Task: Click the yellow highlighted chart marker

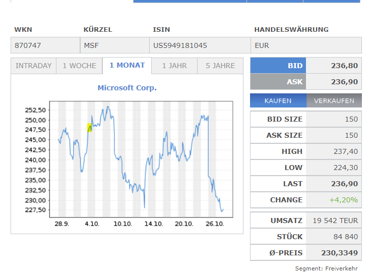Action: click(89, 128)
